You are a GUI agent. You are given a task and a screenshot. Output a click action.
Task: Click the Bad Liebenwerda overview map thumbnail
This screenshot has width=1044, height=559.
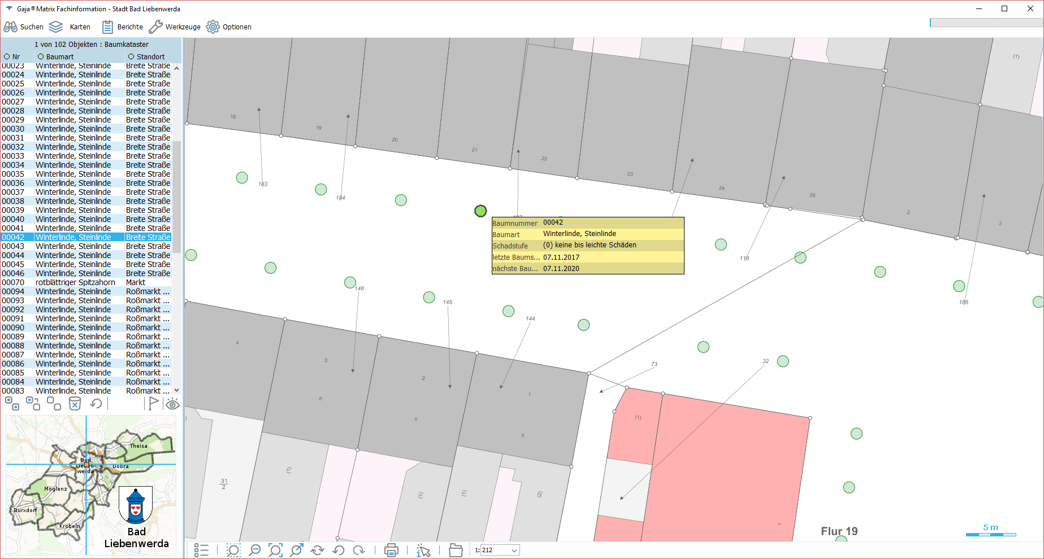coord(90,486)
